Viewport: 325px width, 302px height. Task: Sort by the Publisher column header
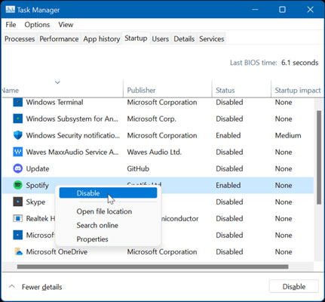tap(167, 90)
